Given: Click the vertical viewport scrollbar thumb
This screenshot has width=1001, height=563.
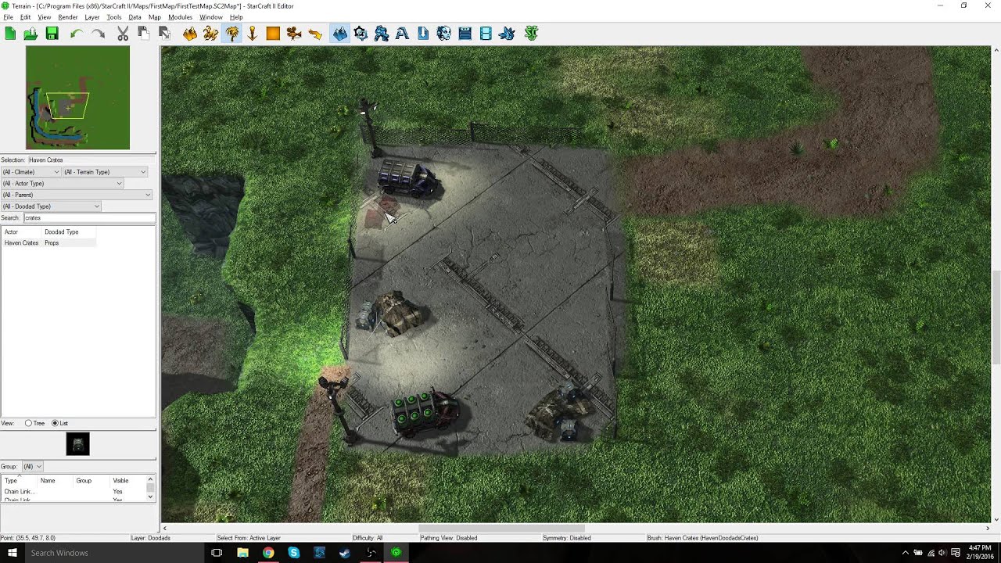Looking at the screenshot, I should [x=996, y=317].
